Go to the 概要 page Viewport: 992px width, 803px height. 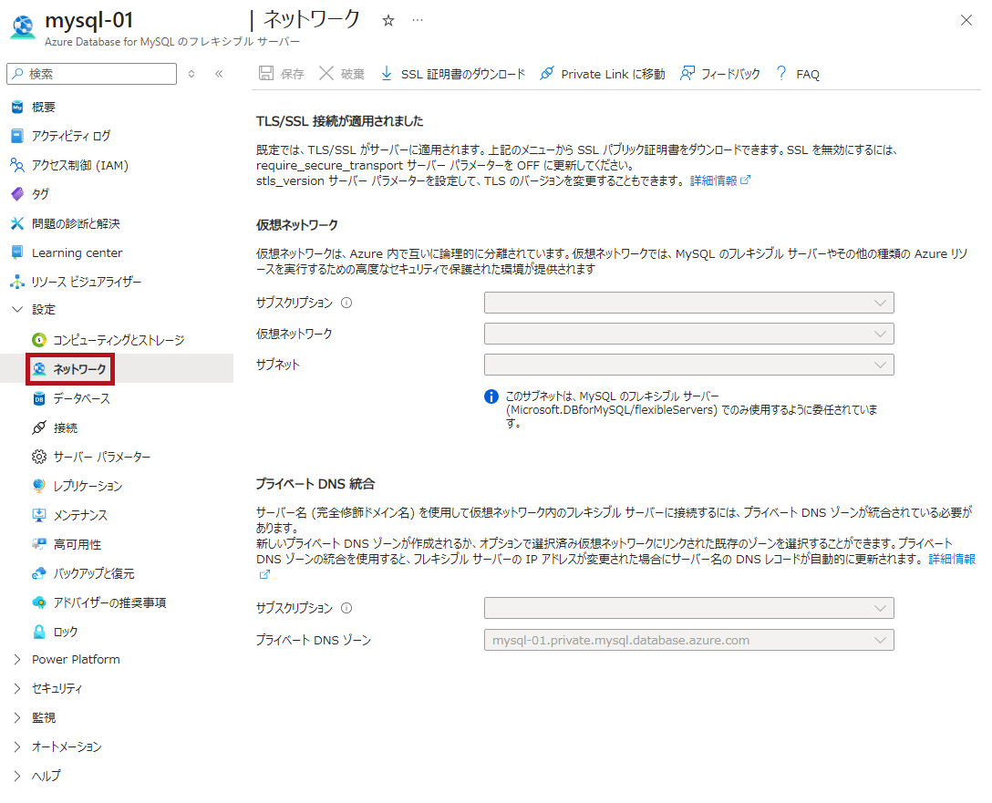43,107
